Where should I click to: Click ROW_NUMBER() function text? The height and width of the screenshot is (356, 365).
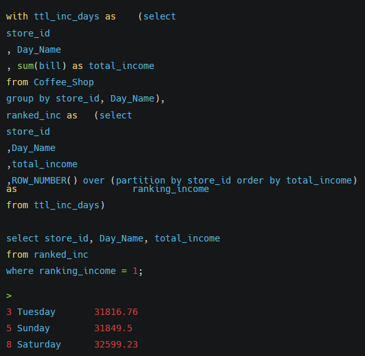(x=44, y=180)
